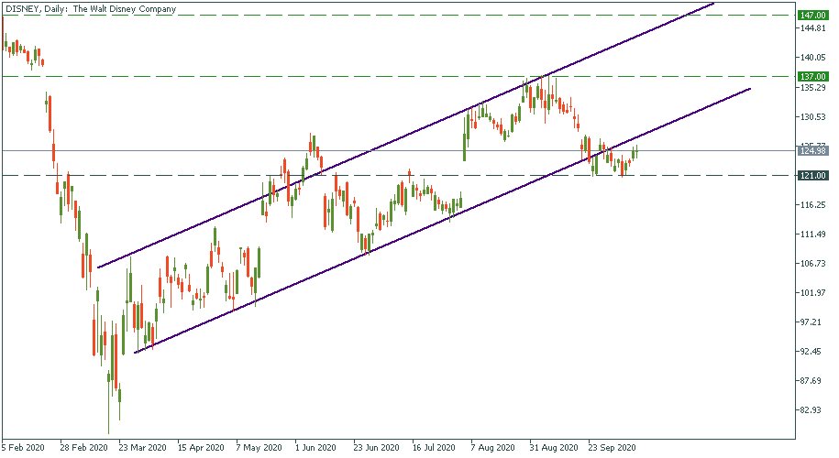This screenshot has width=839, height=458.
Task: Select the dashed horizontal line at 137.00
Action: point(275,77)
